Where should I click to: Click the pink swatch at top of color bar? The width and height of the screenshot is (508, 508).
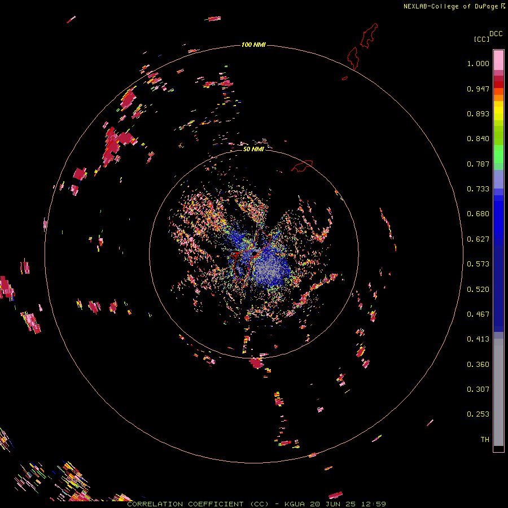(498, 60)
